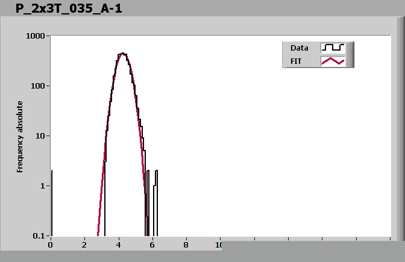Click the 8 x-axis tick label
405x262 pixels.
(x=186, y=245)
